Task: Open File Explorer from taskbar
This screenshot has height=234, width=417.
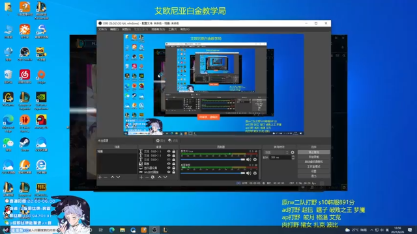Action: coord(122,229)
